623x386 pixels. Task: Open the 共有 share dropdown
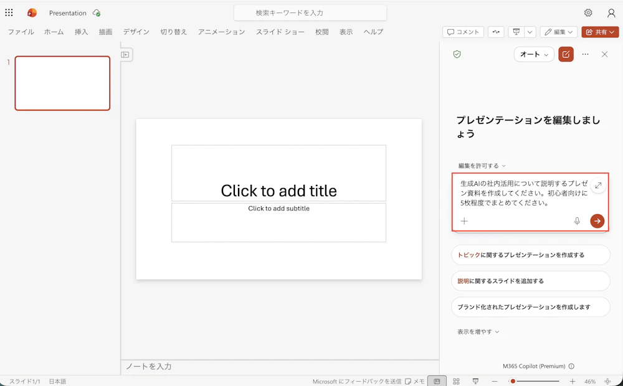(x=600, y=32)
